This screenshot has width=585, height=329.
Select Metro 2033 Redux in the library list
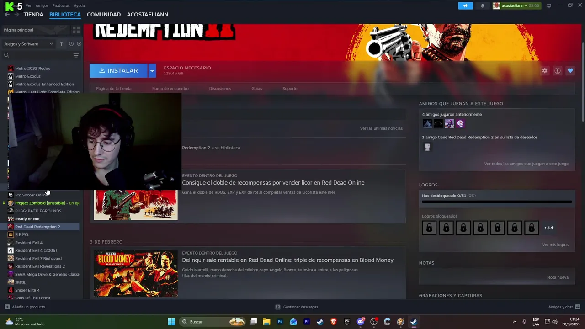(32, 69)
